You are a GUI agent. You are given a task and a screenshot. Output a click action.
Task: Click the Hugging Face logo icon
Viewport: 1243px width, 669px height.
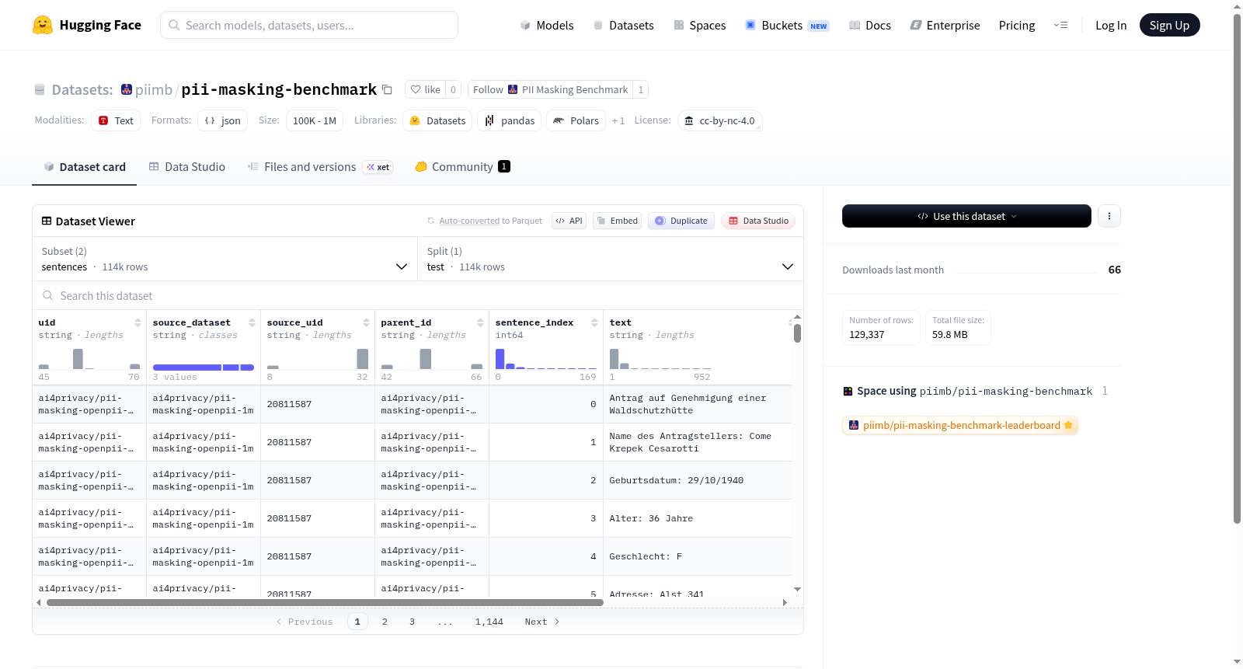43,25
